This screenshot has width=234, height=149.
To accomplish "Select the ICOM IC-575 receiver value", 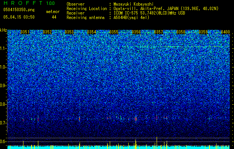I will [x=149, y=13].
